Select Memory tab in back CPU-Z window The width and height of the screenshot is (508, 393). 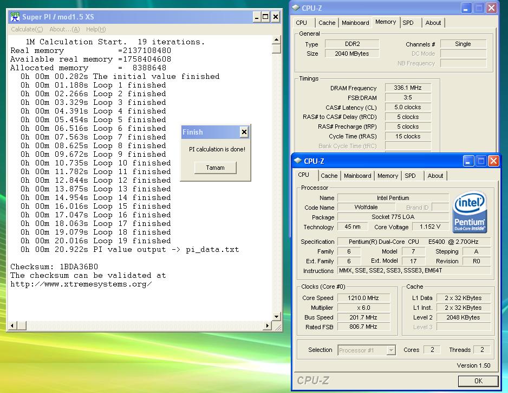(x=386, y=22)
